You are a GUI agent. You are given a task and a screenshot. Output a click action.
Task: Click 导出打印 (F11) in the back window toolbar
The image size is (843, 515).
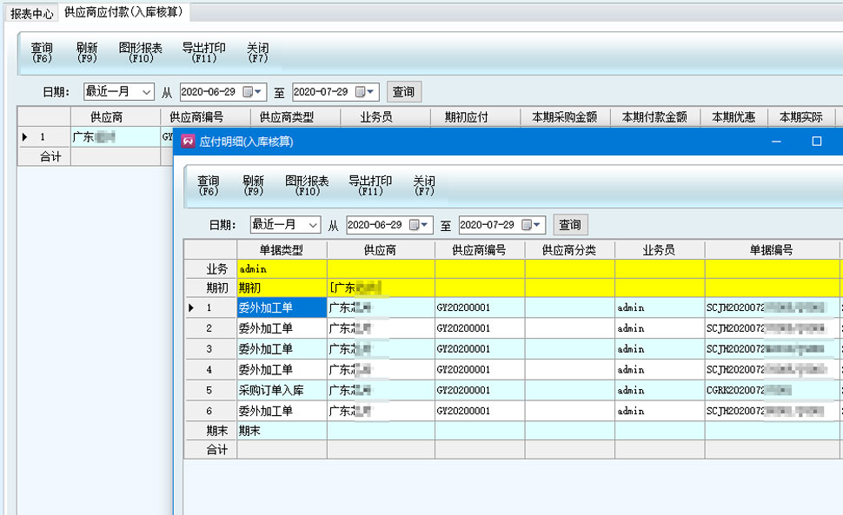(203, 53)
